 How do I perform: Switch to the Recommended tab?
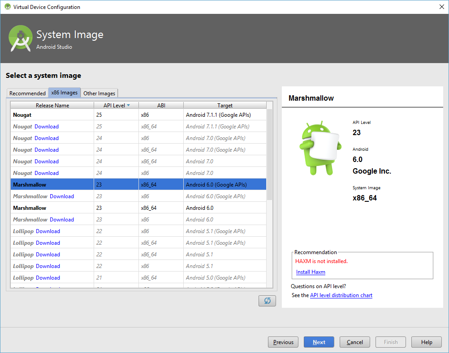pyautogui.click(x=27, y=93)
